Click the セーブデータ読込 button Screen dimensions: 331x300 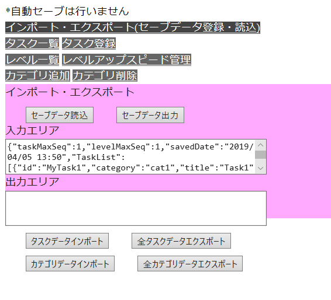(60, 115)
